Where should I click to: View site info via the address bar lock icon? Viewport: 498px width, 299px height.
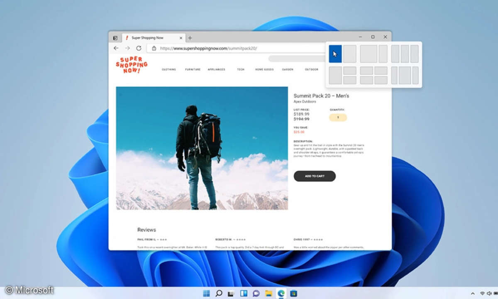point(154,48)
